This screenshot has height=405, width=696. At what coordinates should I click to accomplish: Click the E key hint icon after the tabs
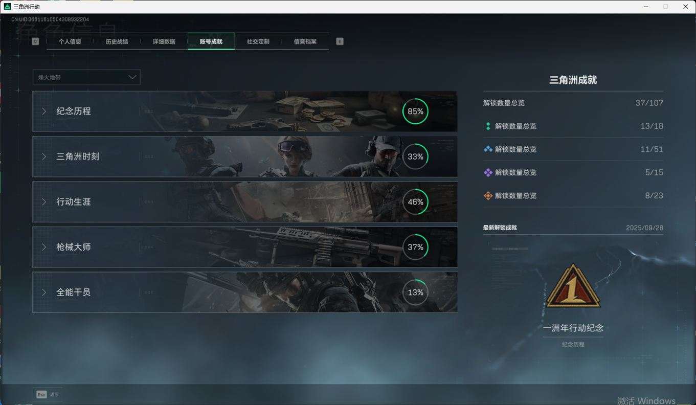[x=340, y=41]
